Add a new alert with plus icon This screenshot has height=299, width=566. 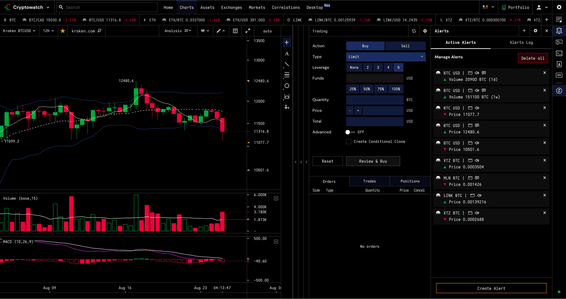524,31
